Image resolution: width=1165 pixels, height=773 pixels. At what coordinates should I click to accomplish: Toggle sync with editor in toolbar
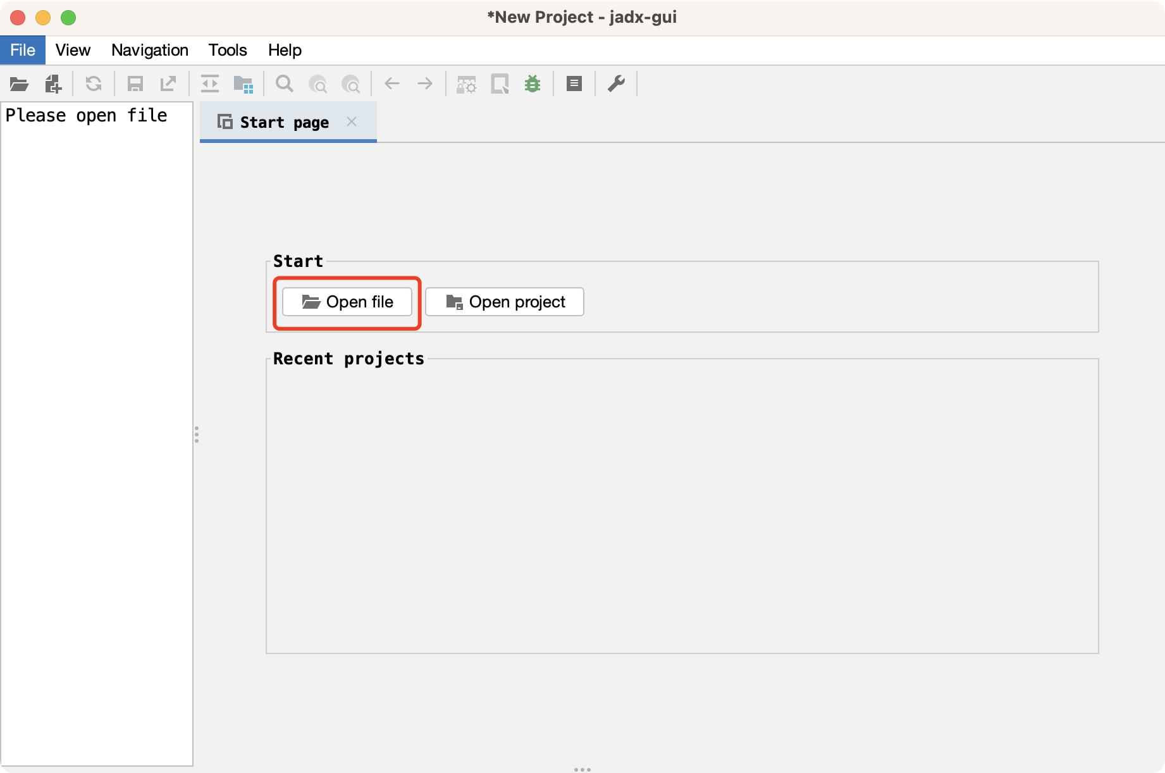[x=209, y=84]
